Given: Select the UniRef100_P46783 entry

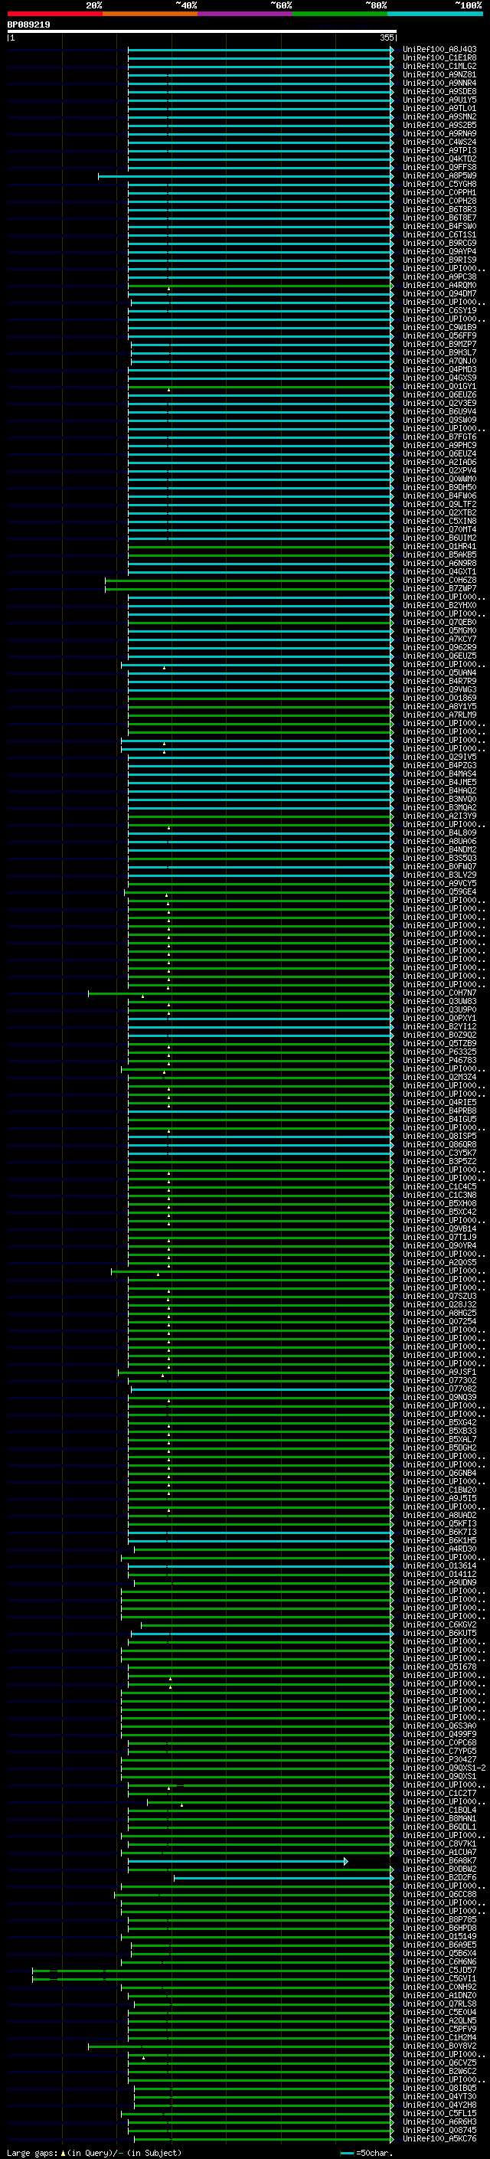Looking at the screenshot, I should coord(439,1060).
